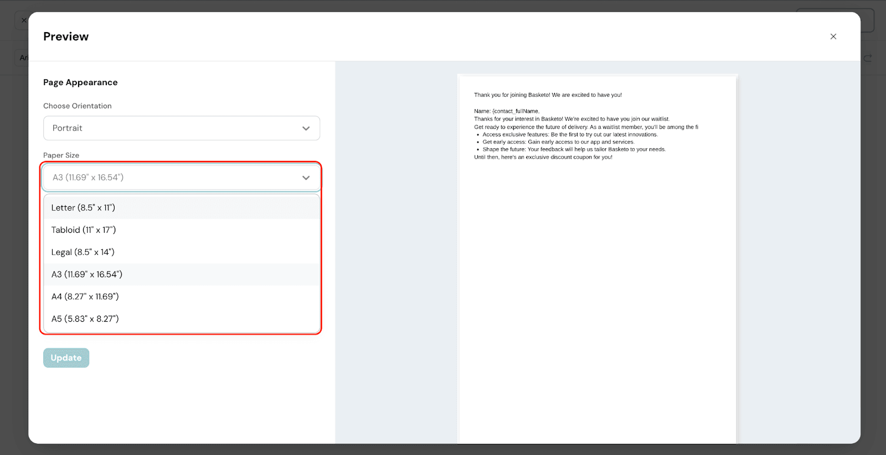Click the Paper Size label
886x455 pixels.
[x=61, y=155]
